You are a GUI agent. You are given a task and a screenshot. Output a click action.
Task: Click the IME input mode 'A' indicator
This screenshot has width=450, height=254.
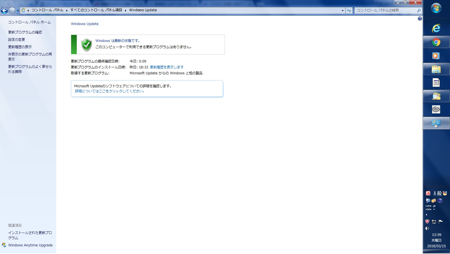(435, 193)
